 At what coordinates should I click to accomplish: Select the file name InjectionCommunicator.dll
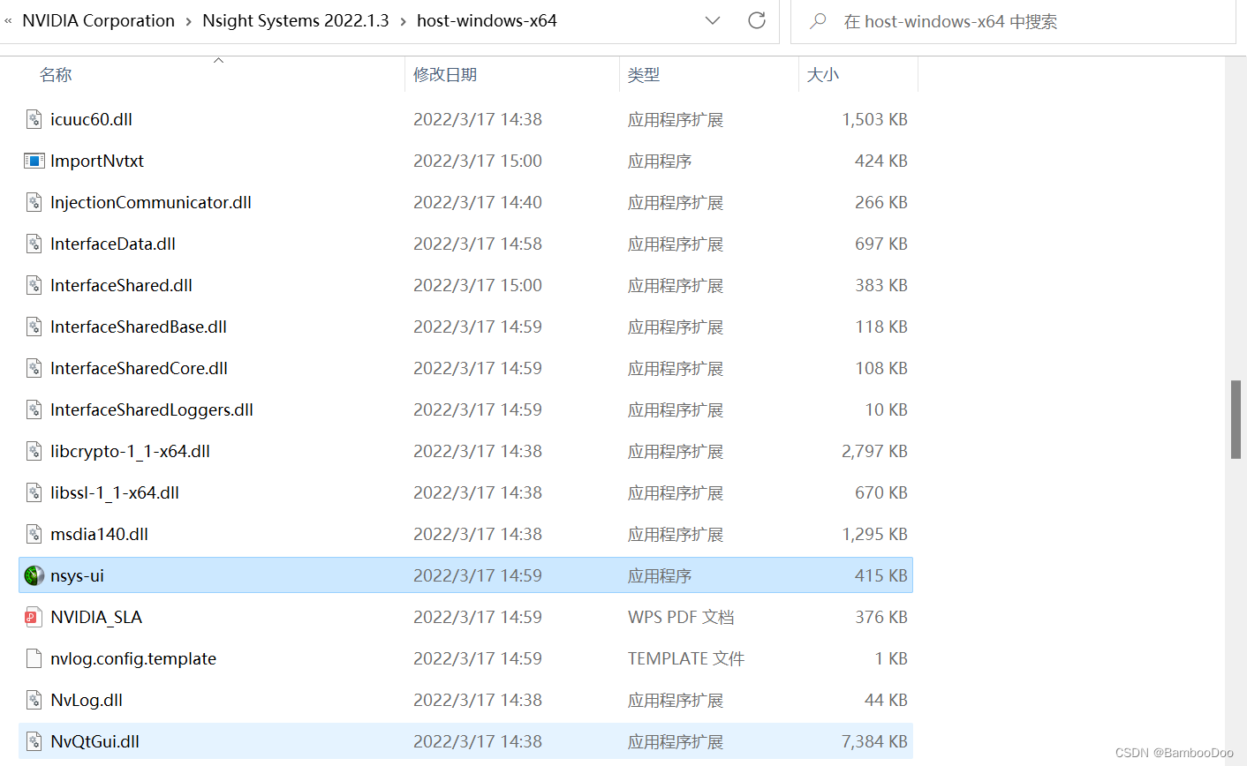(x=151, y=202)
